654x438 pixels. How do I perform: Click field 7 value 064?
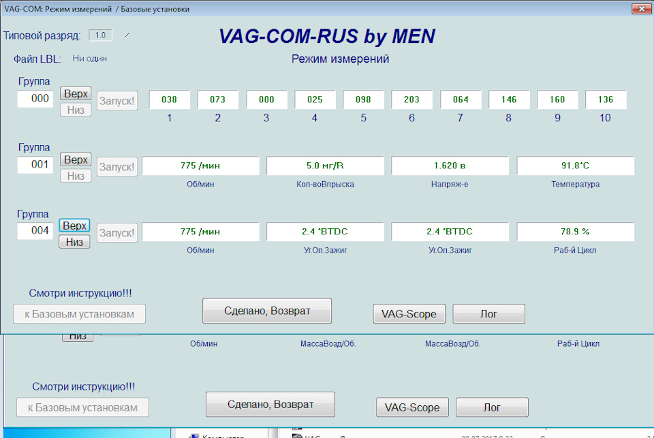coord(461,99)
